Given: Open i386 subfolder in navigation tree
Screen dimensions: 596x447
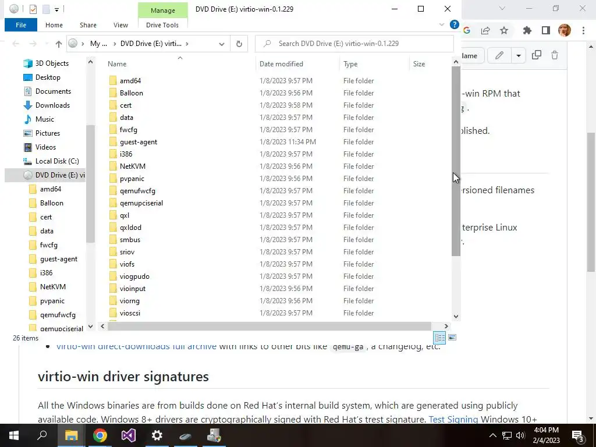Looking at the screenshot, I should (x=47, y=273).
